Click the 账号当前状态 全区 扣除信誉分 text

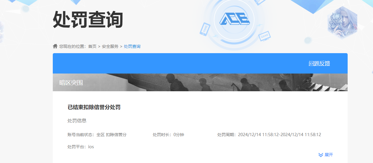pos(97,135)
